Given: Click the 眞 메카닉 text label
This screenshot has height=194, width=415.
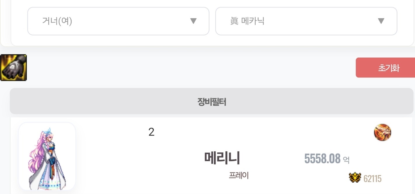Looking at the screenshot, I should (x=247, y=21).
